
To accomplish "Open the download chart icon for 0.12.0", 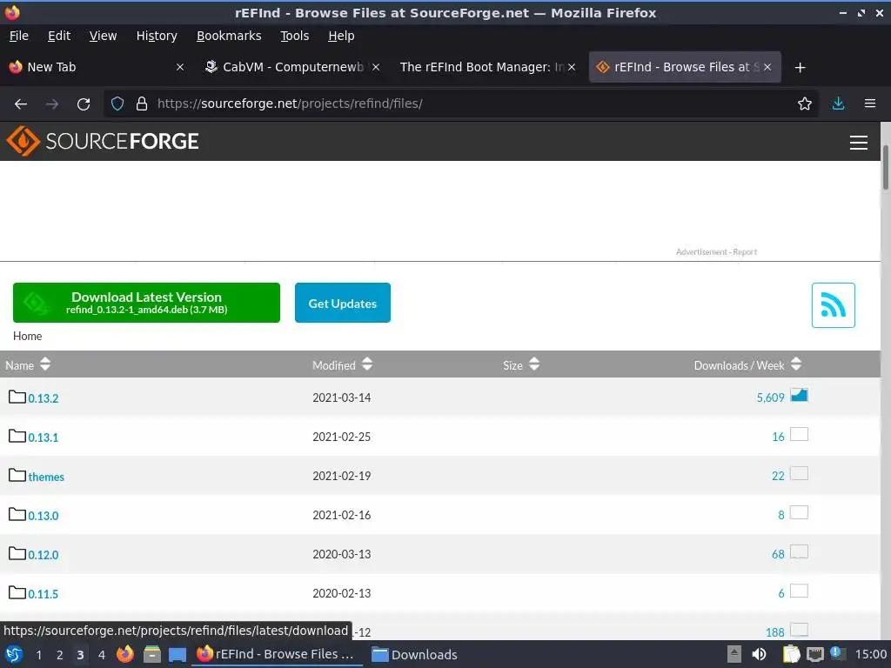I will (x=799, y=551).
